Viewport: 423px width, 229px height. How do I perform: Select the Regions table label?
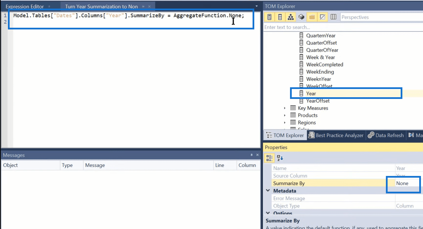point(307,123)
